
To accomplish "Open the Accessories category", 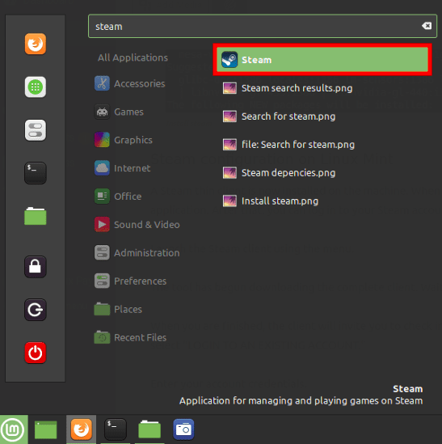I will (x=129, y=83).
